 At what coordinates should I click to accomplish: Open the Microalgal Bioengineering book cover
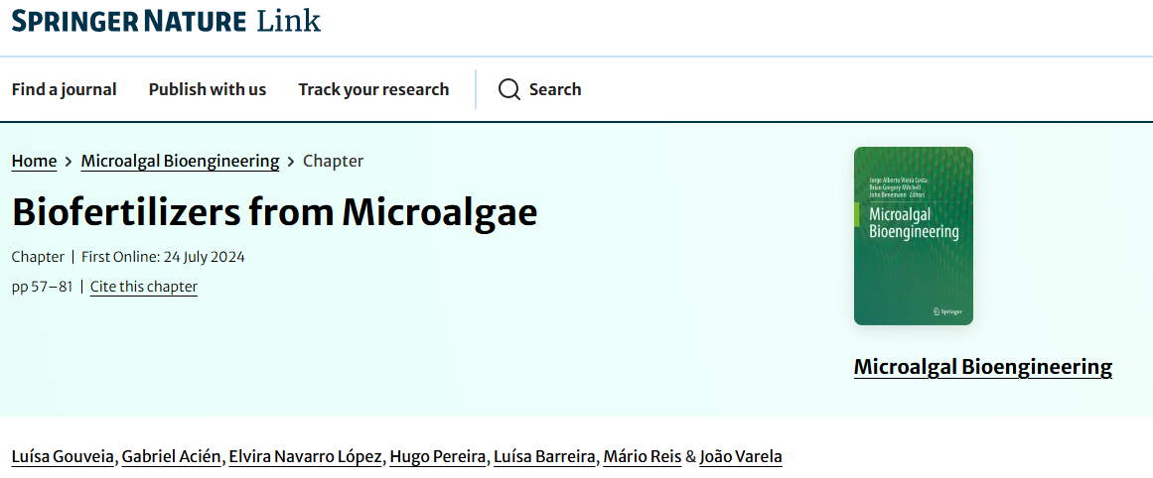(x=914, y=236)
